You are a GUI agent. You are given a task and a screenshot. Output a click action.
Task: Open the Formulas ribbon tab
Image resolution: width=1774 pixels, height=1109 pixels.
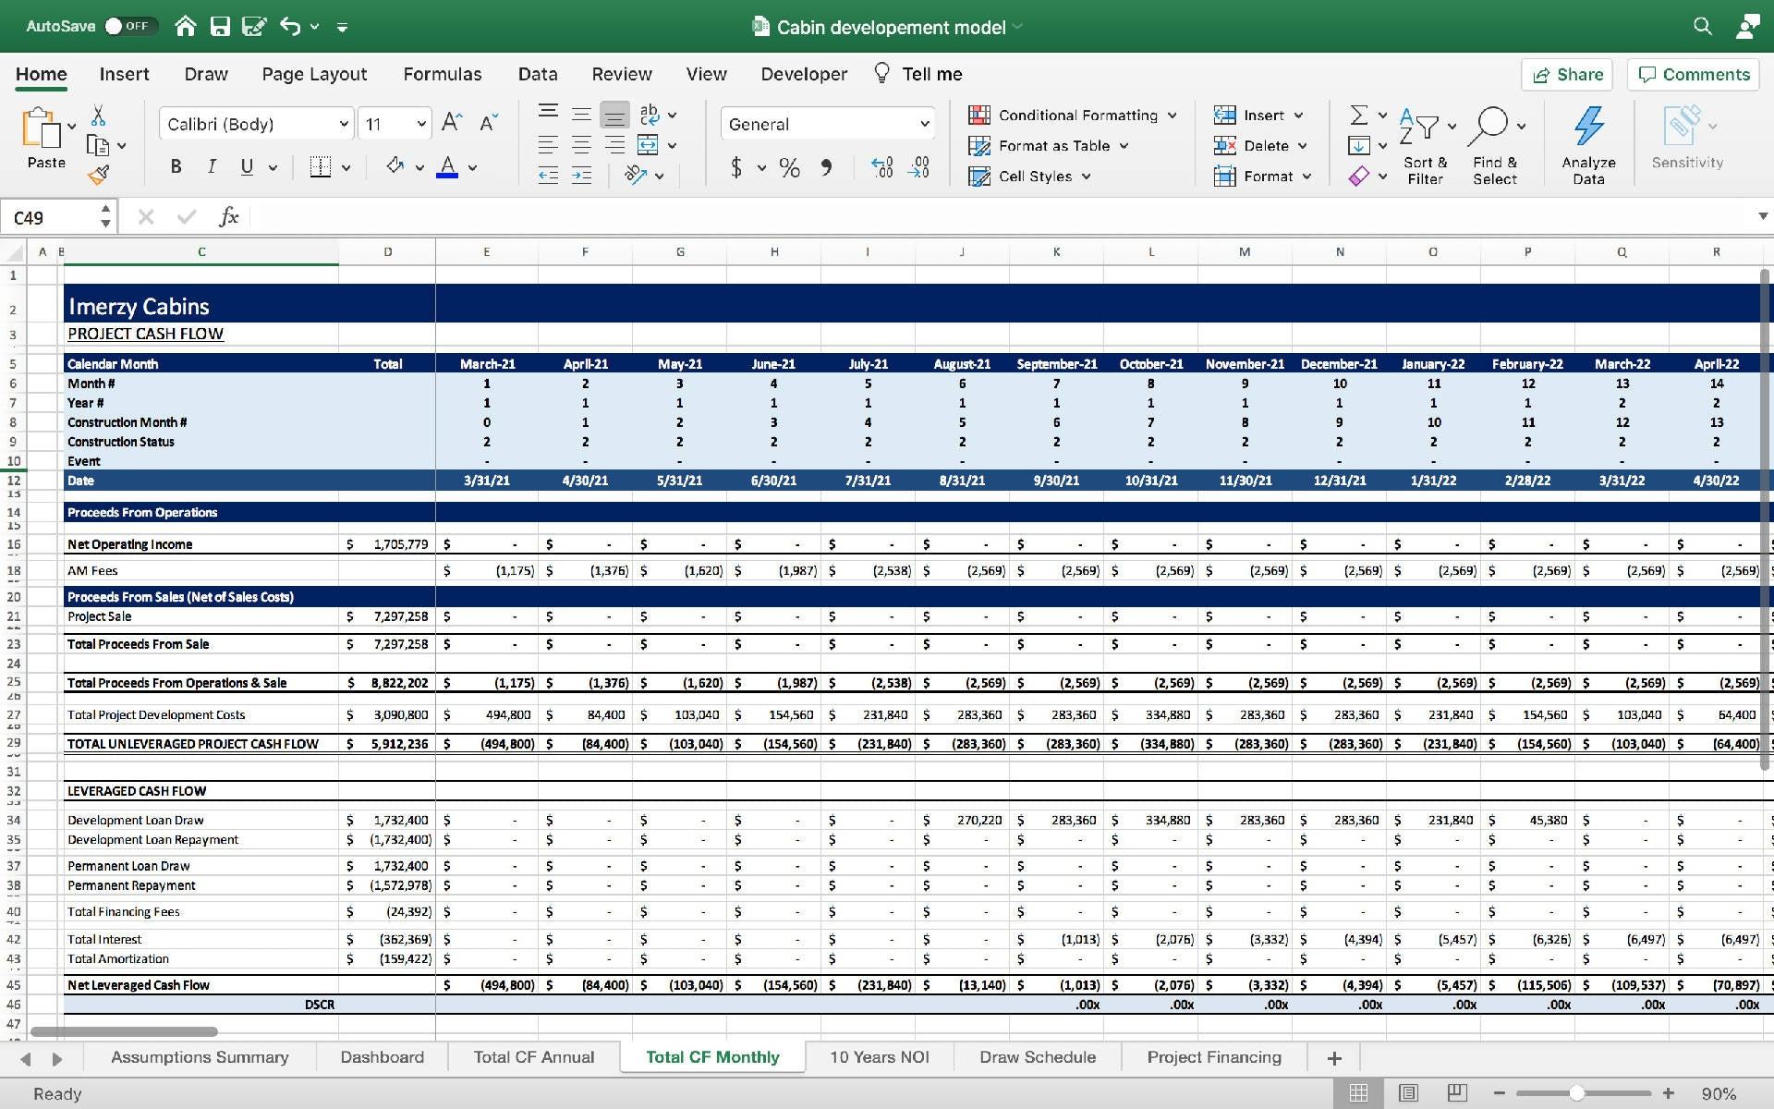[442, 74]
